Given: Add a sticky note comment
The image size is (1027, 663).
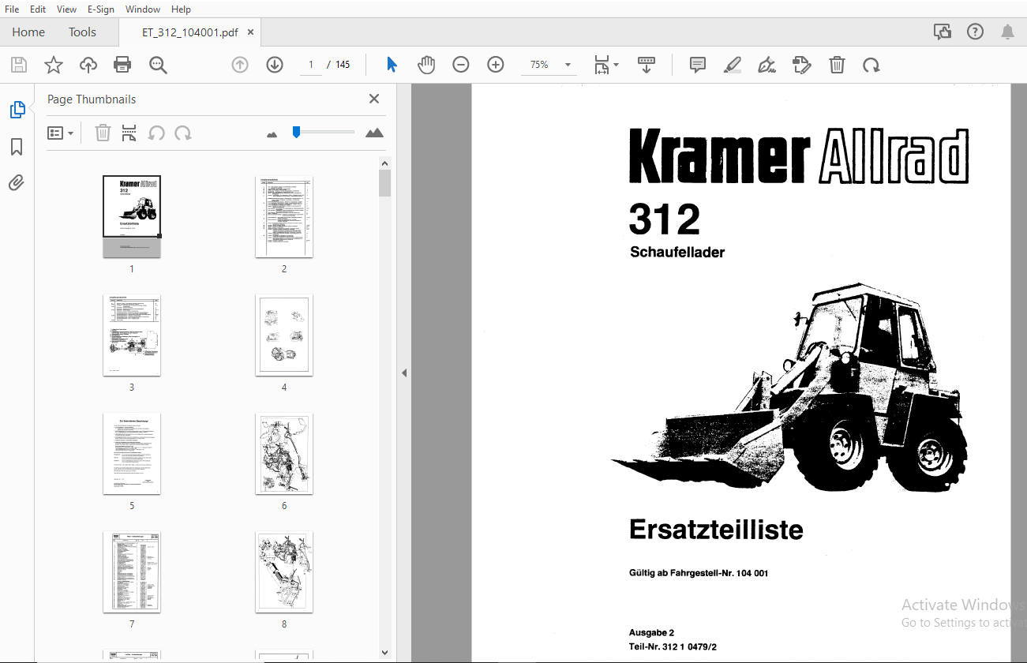Looking at the screenshot, I should [x=698, y=65].
